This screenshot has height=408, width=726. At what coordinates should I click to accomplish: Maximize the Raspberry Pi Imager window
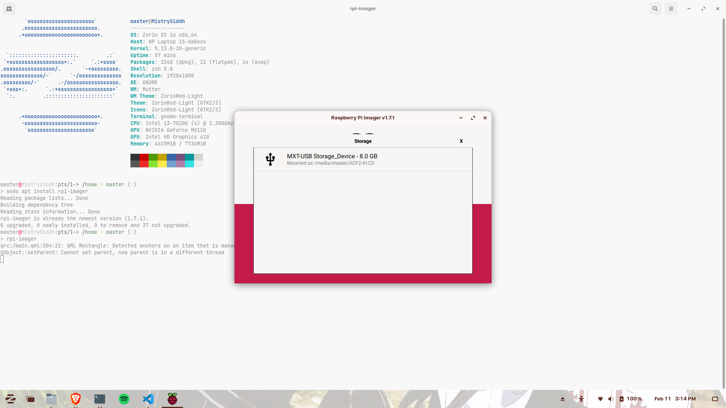tap(473, 118)
